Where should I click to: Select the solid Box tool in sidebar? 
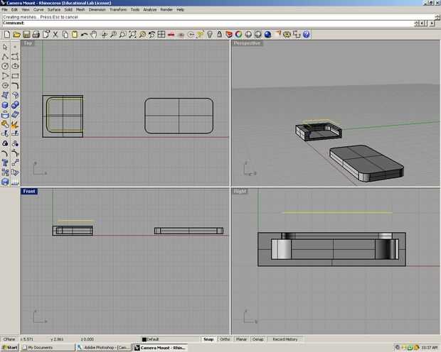(5, 105)
